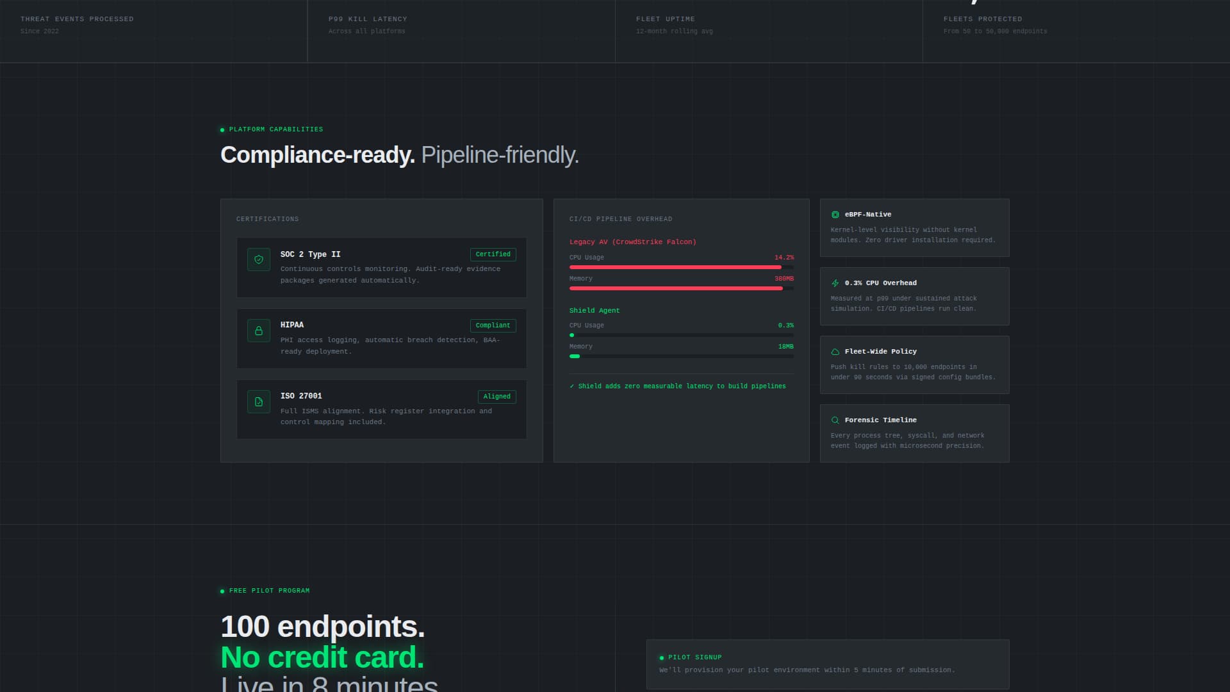Click the ISO 27001 document icon
1230x692 pixels.
coord(259,402)
